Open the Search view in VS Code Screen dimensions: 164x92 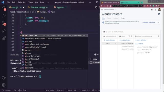[x=4, y=16]
